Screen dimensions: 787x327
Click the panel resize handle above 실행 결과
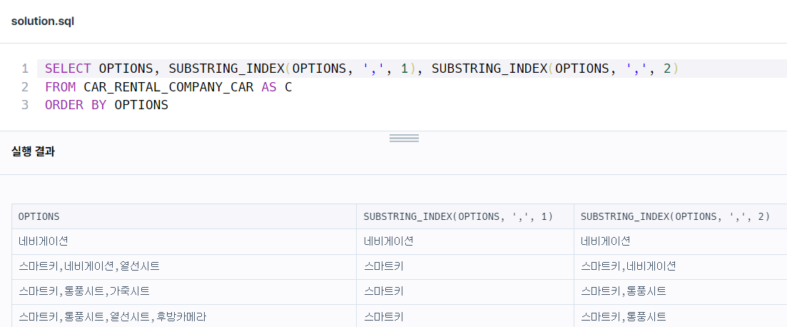click(x=404, y=138)
